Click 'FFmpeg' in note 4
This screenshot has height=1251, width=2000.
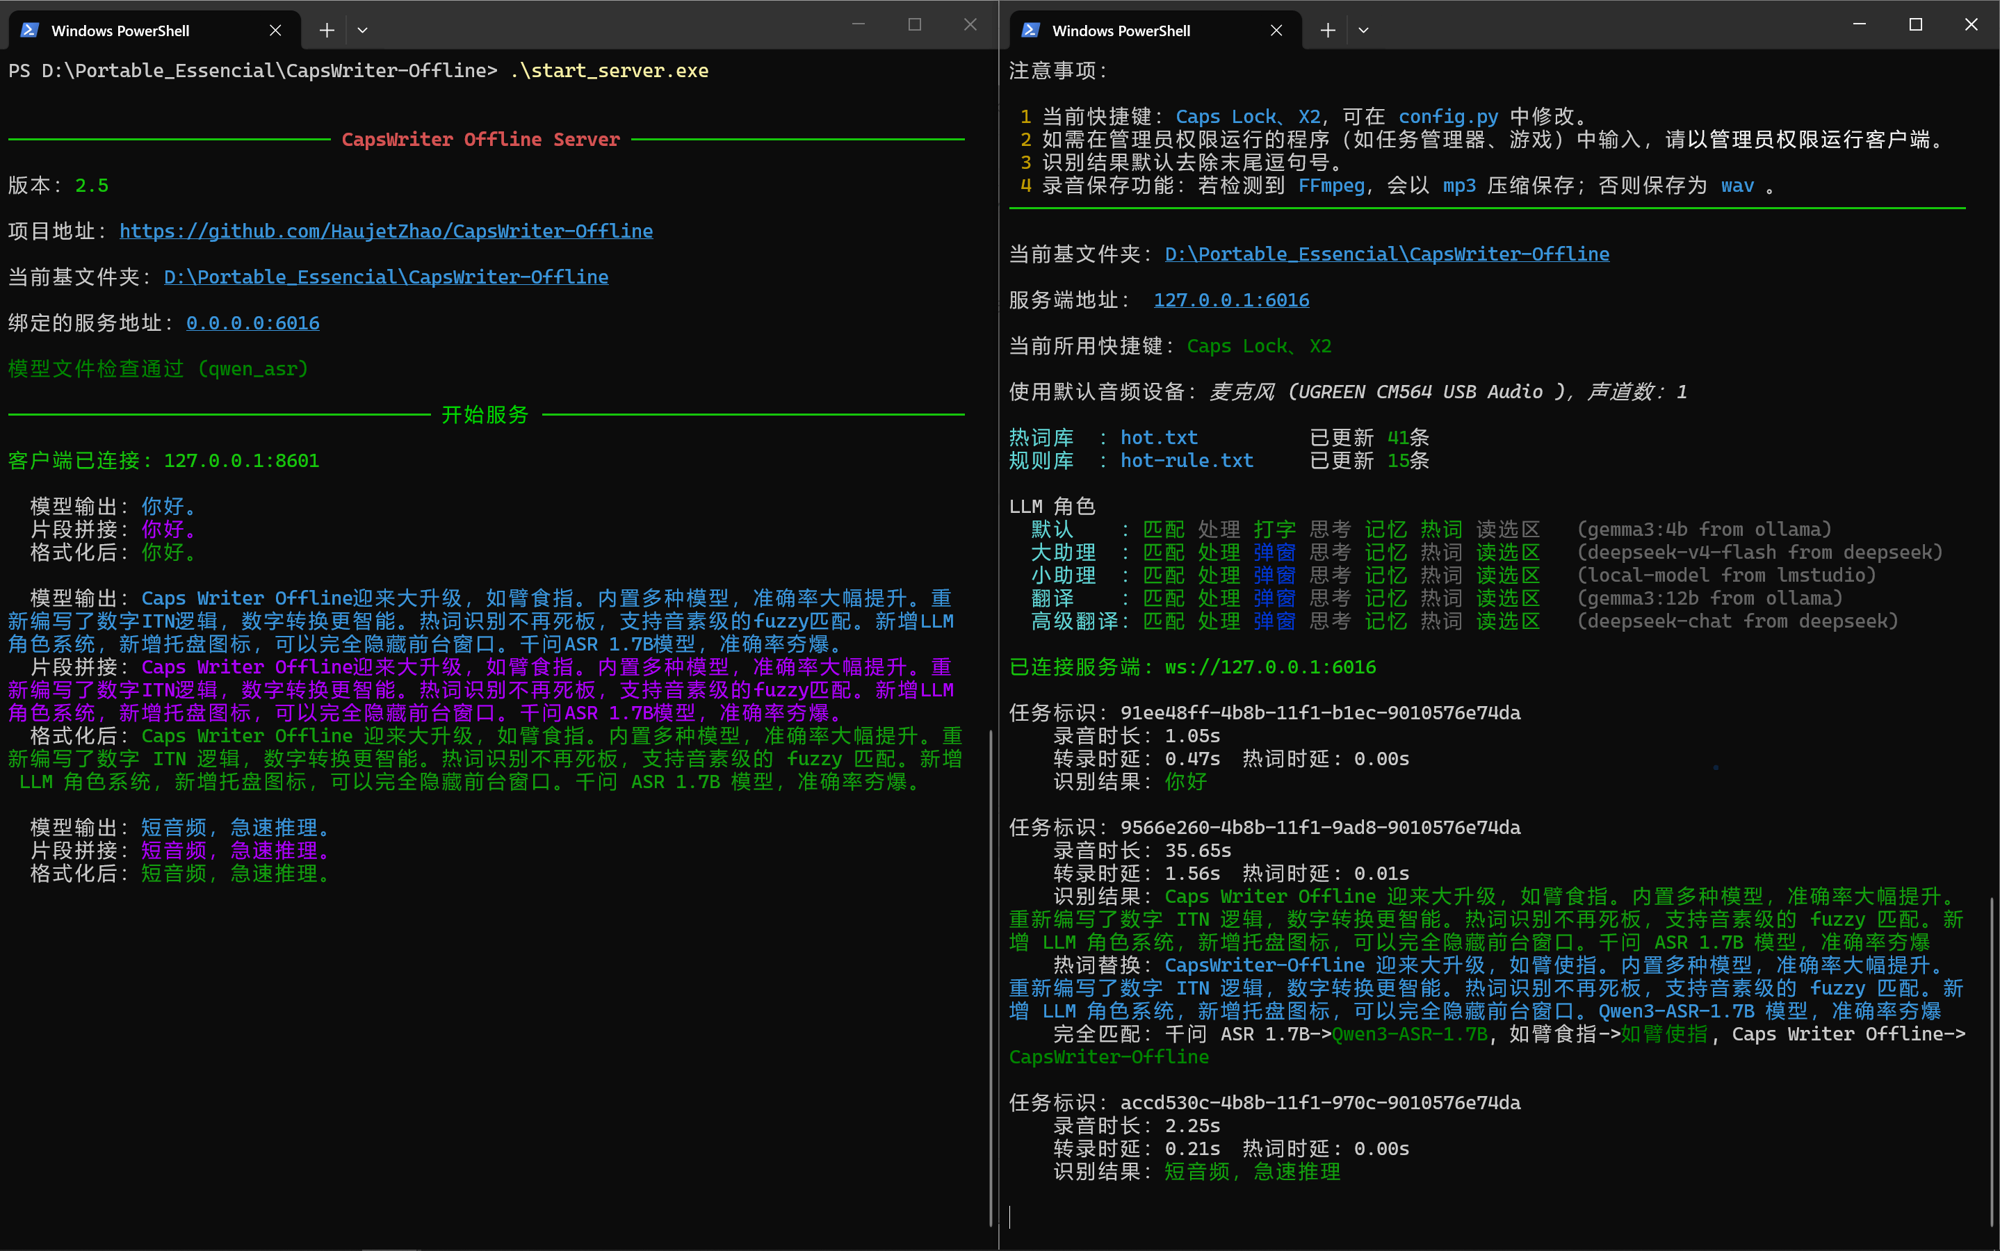(x=1331, y=186)
